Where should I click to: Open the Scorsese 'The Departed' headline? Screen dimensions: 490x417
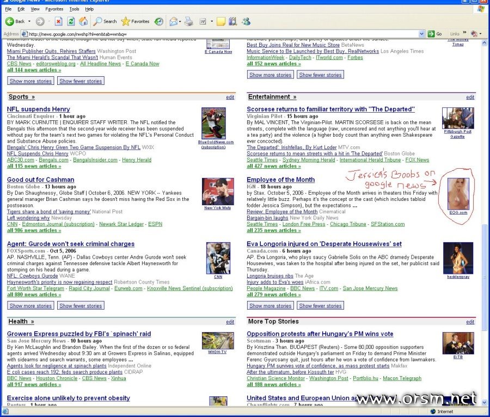tap(330, 109)
